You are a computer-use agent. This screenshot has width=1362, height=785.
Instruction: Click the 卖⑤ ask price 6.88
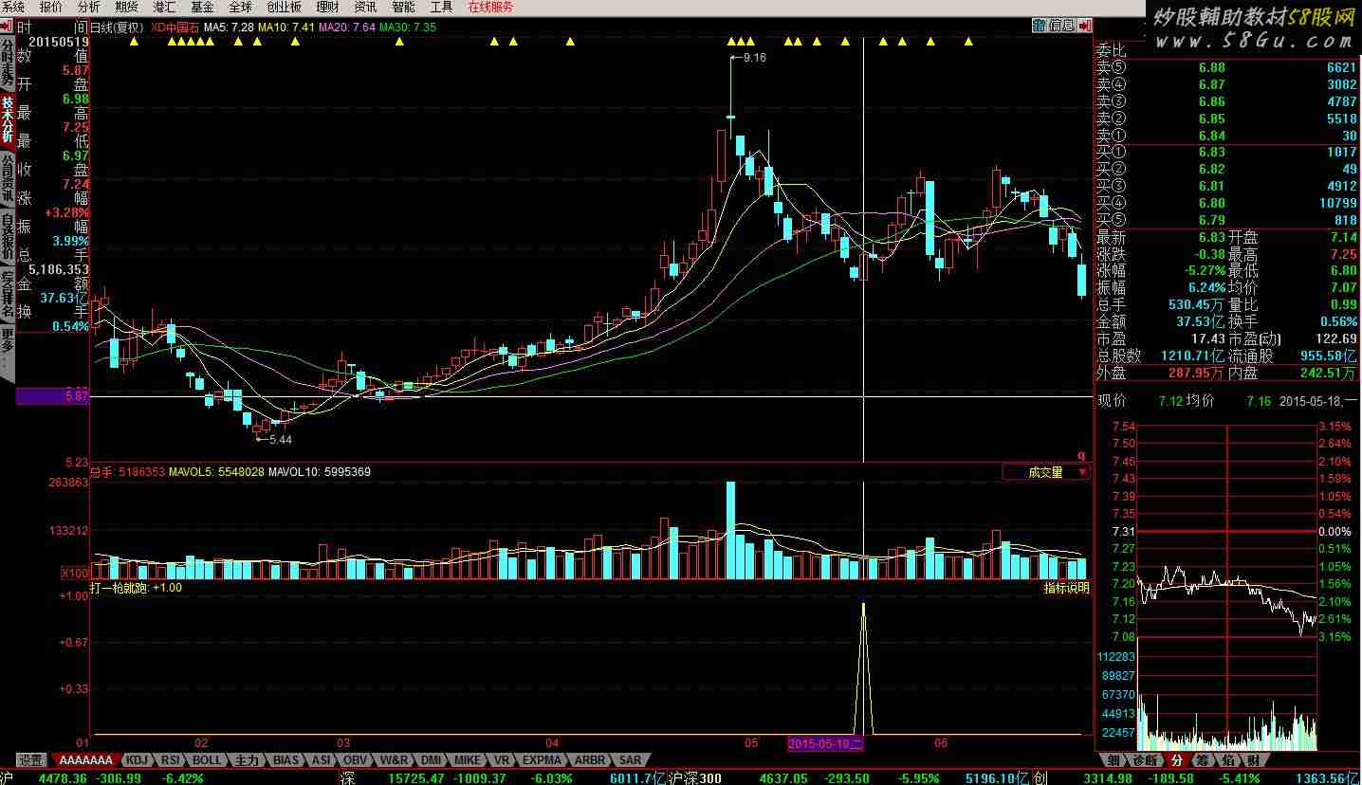[x=1211, y=67]
